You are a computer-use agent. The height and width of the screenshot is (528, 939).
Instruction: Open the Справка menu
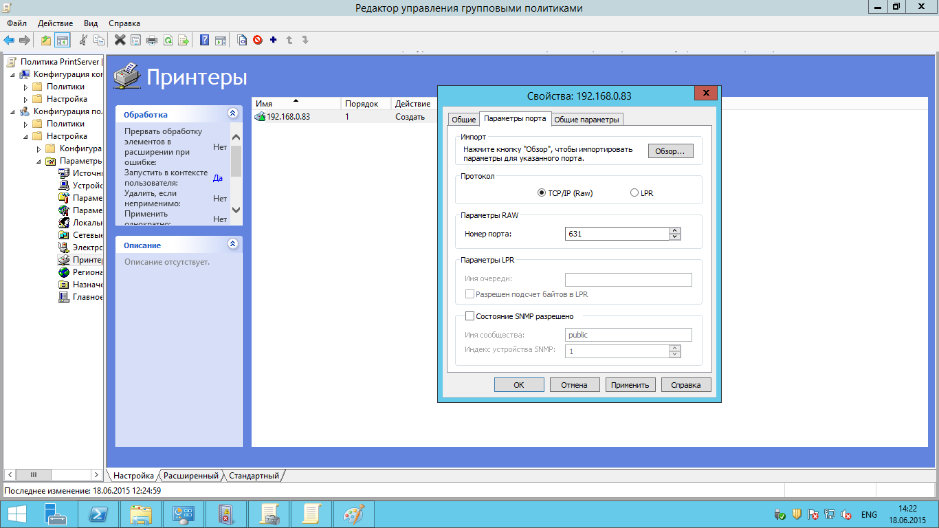pyautogui.click(x=124, y=23)
